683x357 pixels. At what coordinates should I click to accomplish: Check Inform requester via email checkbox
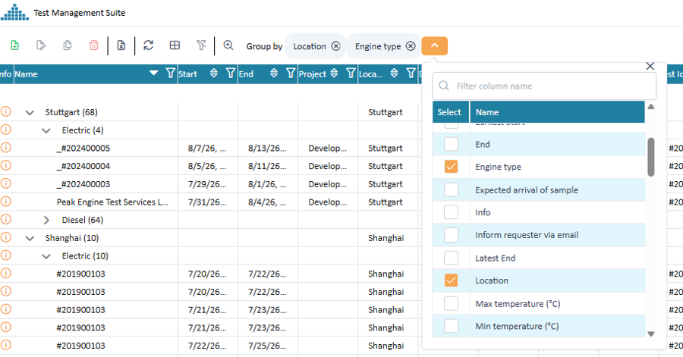[451, 235]
